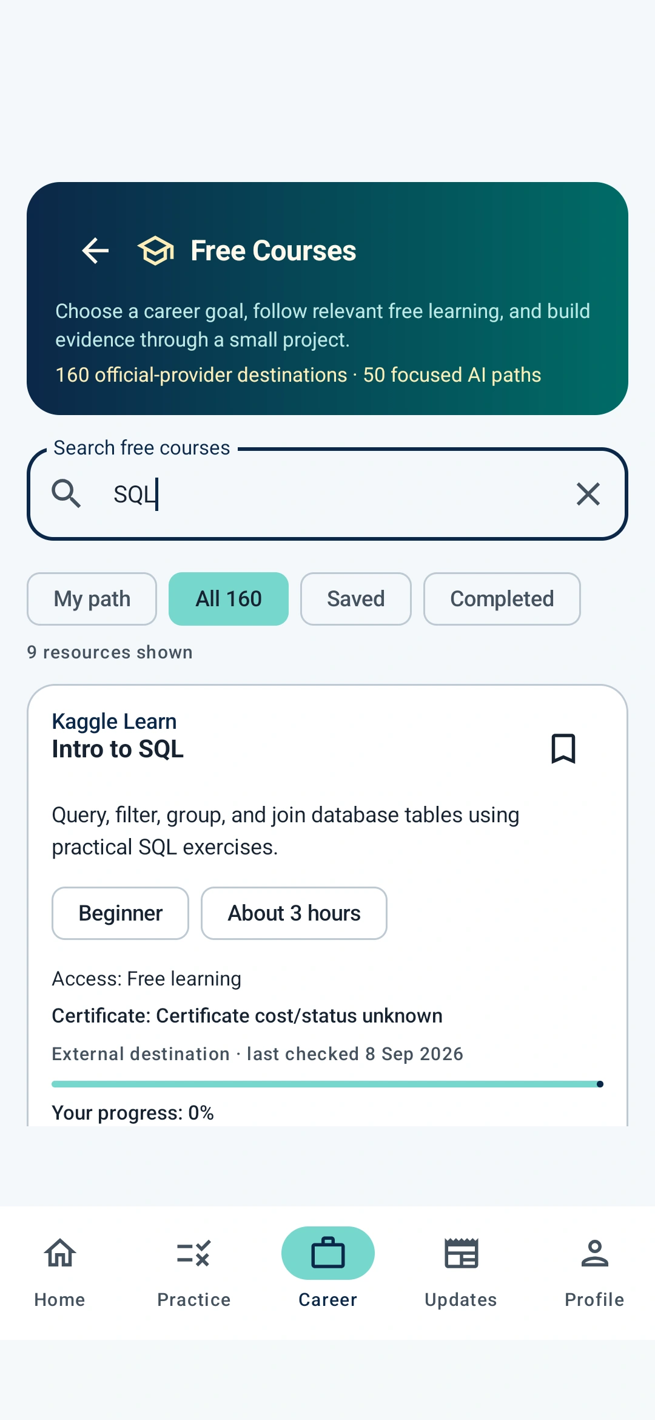Tap the graduation cap icon beside Free Courses
The height and width of the screenshot is (1420, 655).
point(156,251)
